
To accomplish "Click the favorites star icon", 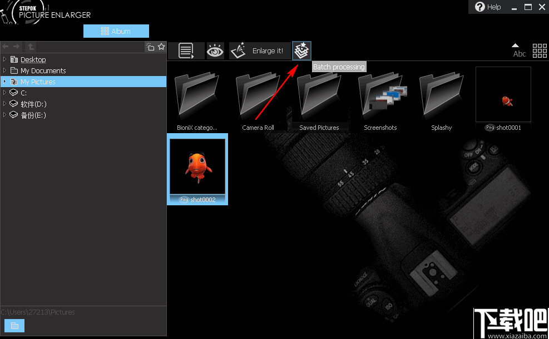I will [161, 47].
